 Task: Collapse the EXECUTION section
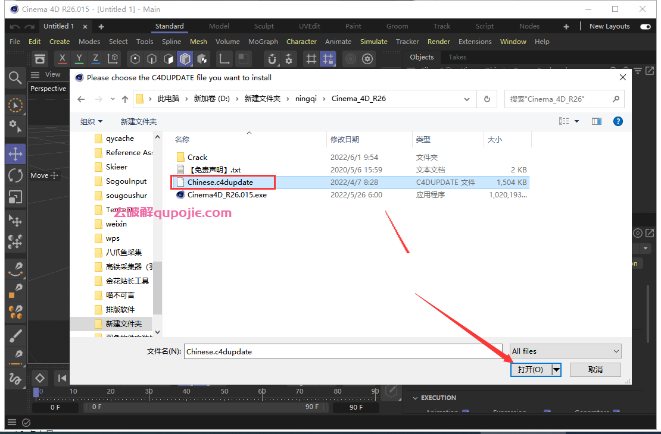pyautogui.click(x=415, y=398)
